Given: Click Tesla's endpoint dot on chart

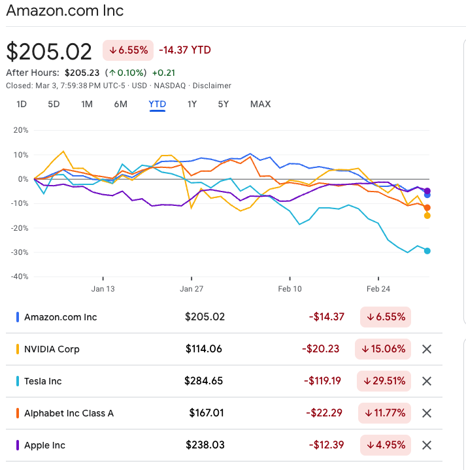Looking at the screenshot, I should pos(427,250).
